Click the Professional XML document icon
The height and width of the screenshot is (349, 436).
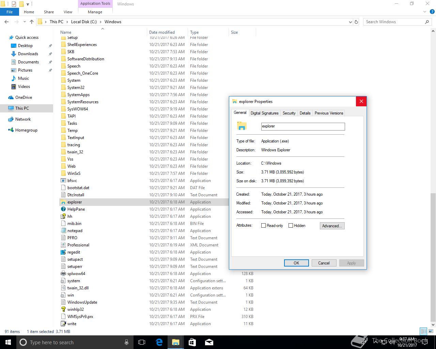click(63, 245)
